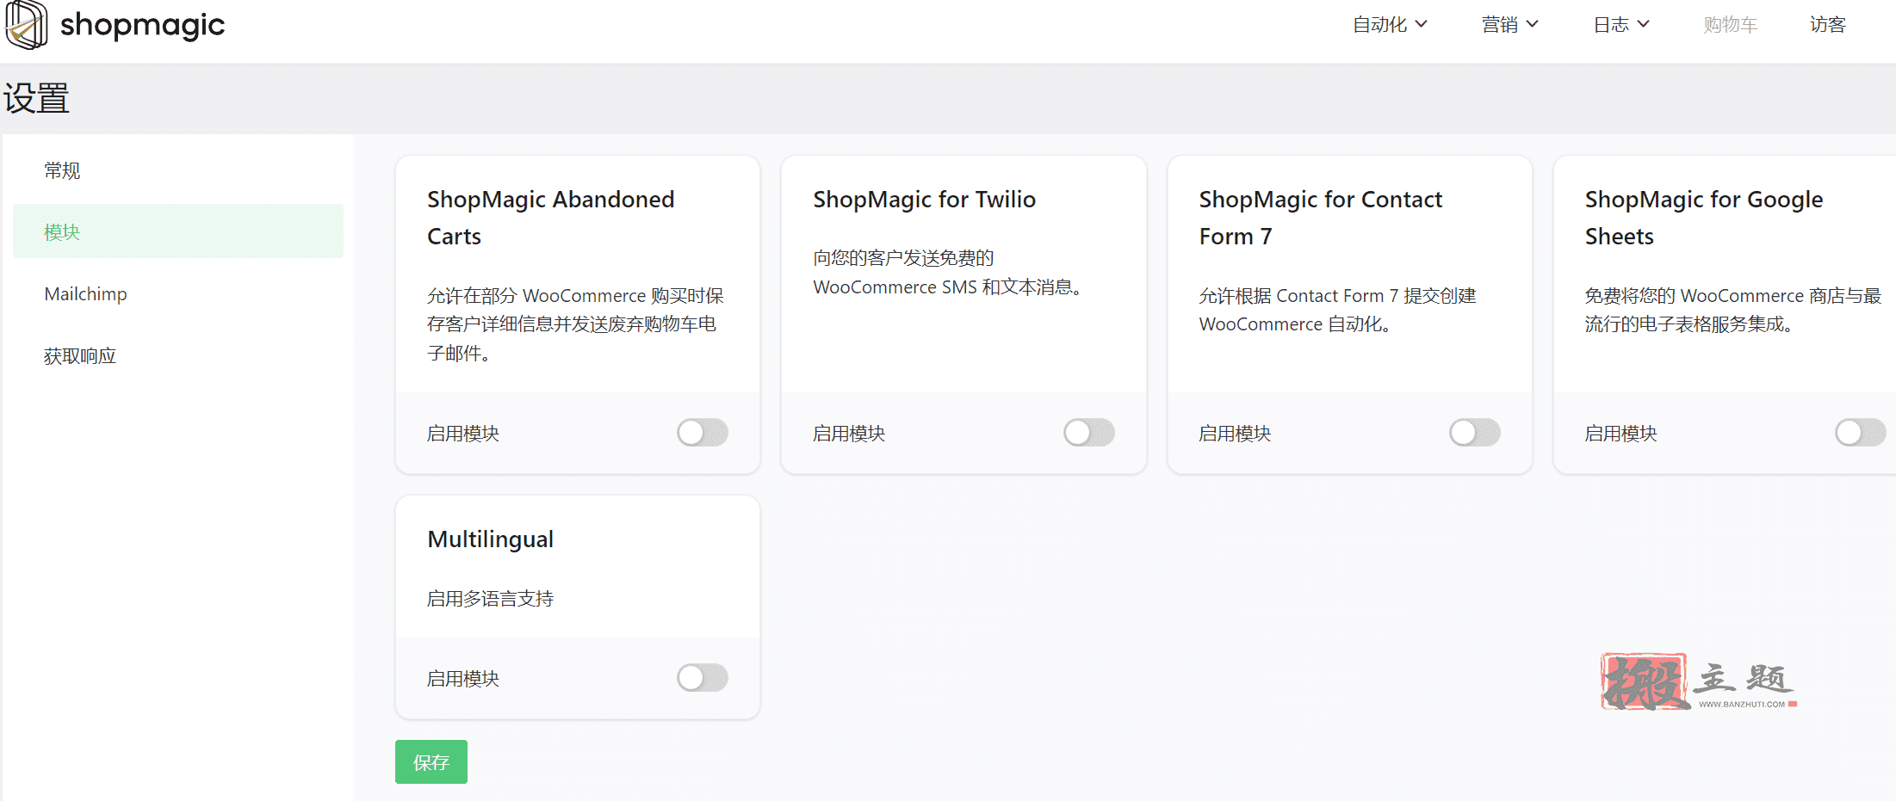Open the 获取响应 settings tab
The height and width of the screenshot is (801, 1896).
click(178, 355)
